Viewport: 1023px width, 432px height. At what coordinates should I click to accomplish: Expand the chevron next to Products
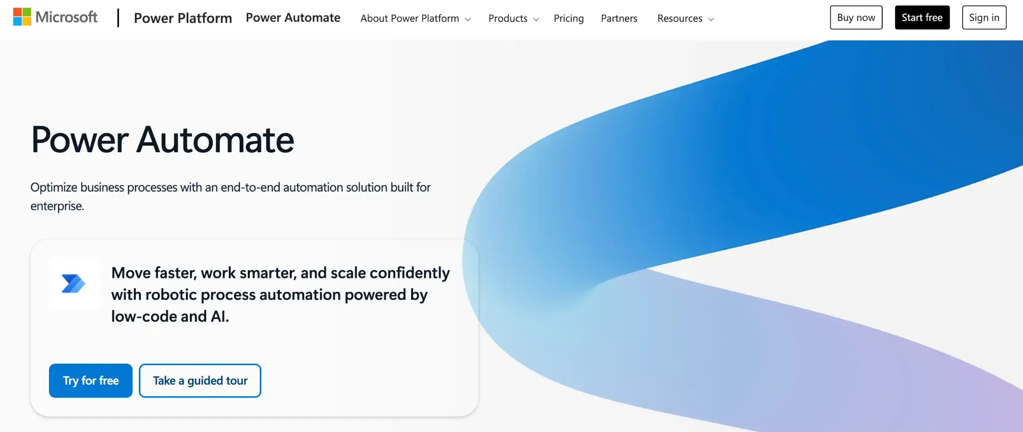536,19
